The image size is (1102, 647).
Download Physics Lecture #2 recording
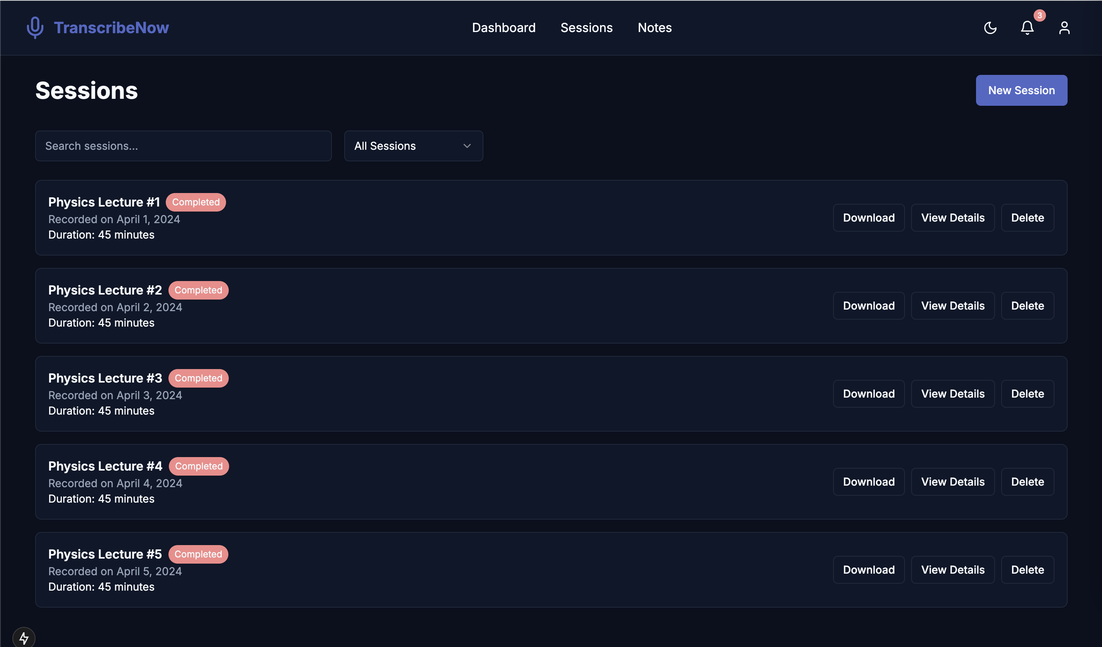tap(869, 305)
